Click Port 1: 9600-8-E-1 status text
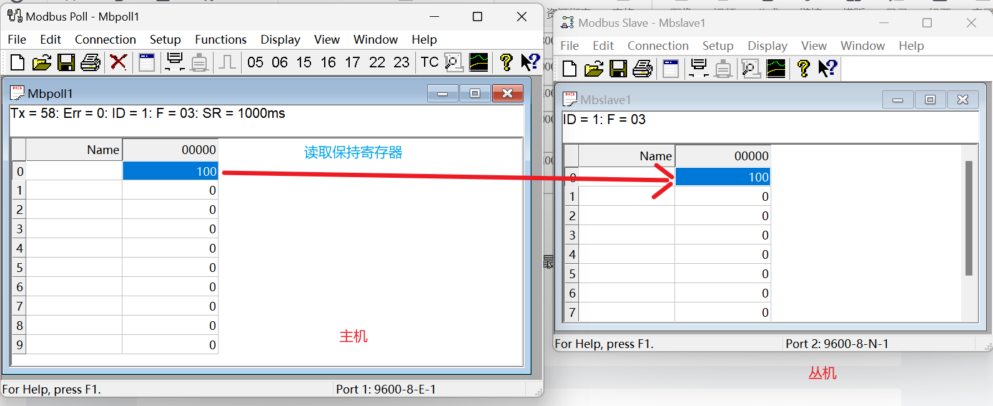 click(386, 389)
